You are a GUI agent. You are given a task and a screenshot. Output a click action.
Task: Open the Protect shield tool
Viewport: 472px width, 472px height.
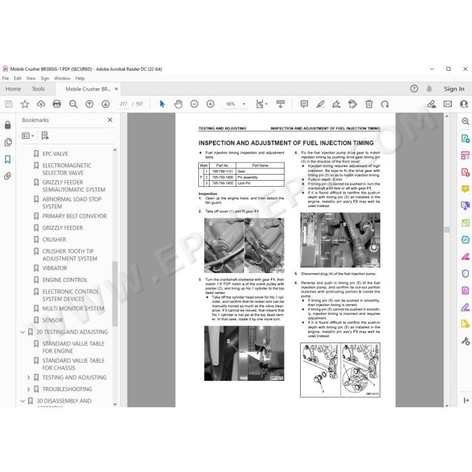pyautogui.click(x=465, y=273)
